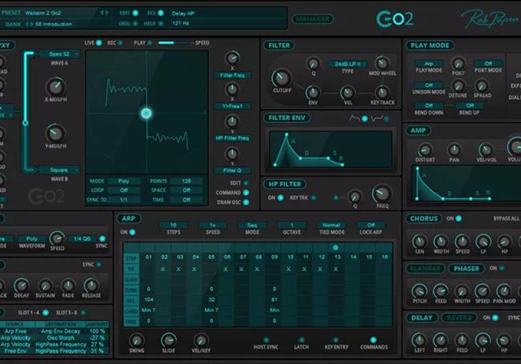Click the ECS button in header
521x364 pixels.
click(x=161, y=13)
